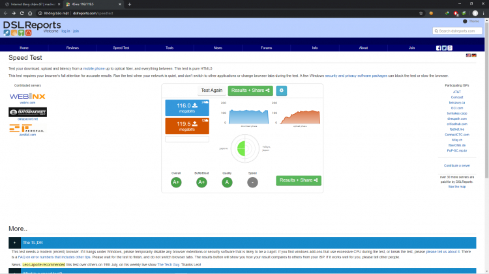Click the page vertical scrollbar
Viewport: 489px width, 274px height.
click(x=486, y=100)
